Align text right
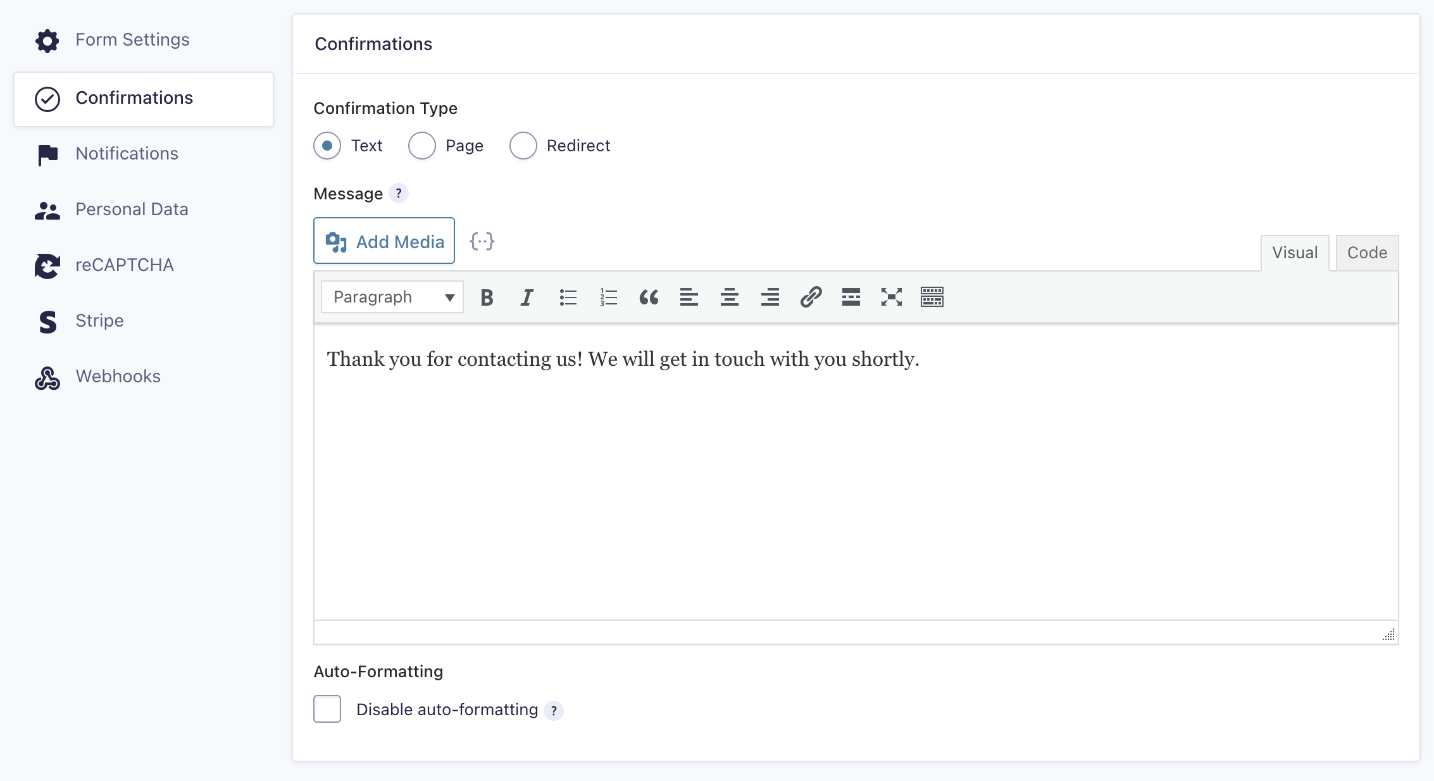 [x=770, y=297]
